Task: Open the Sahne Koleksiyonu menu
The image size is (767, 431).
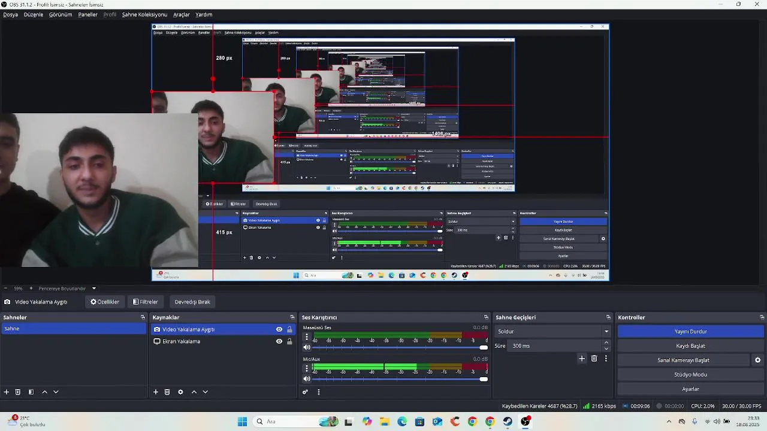Action: pyautogui.click(x=144, y=14)
